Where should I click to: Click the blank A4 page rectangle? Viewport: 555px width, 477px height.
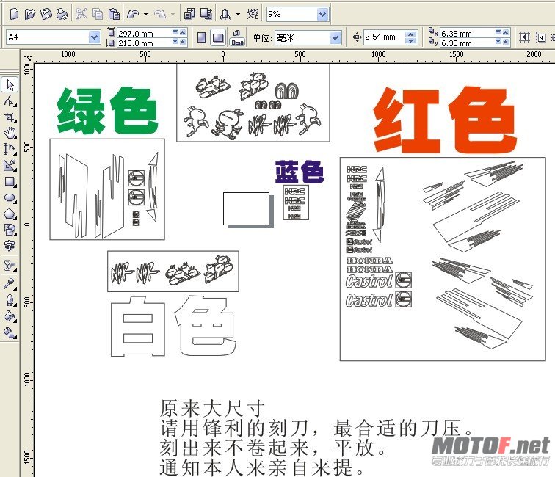pos(247,208)
